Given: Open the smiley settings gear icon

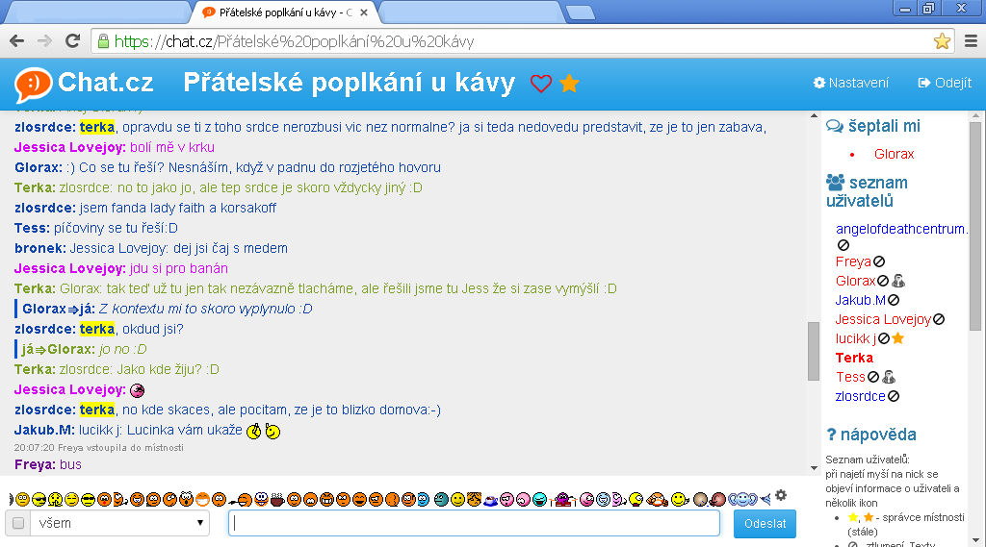Looking at the screenshot, I should (781, 495).
